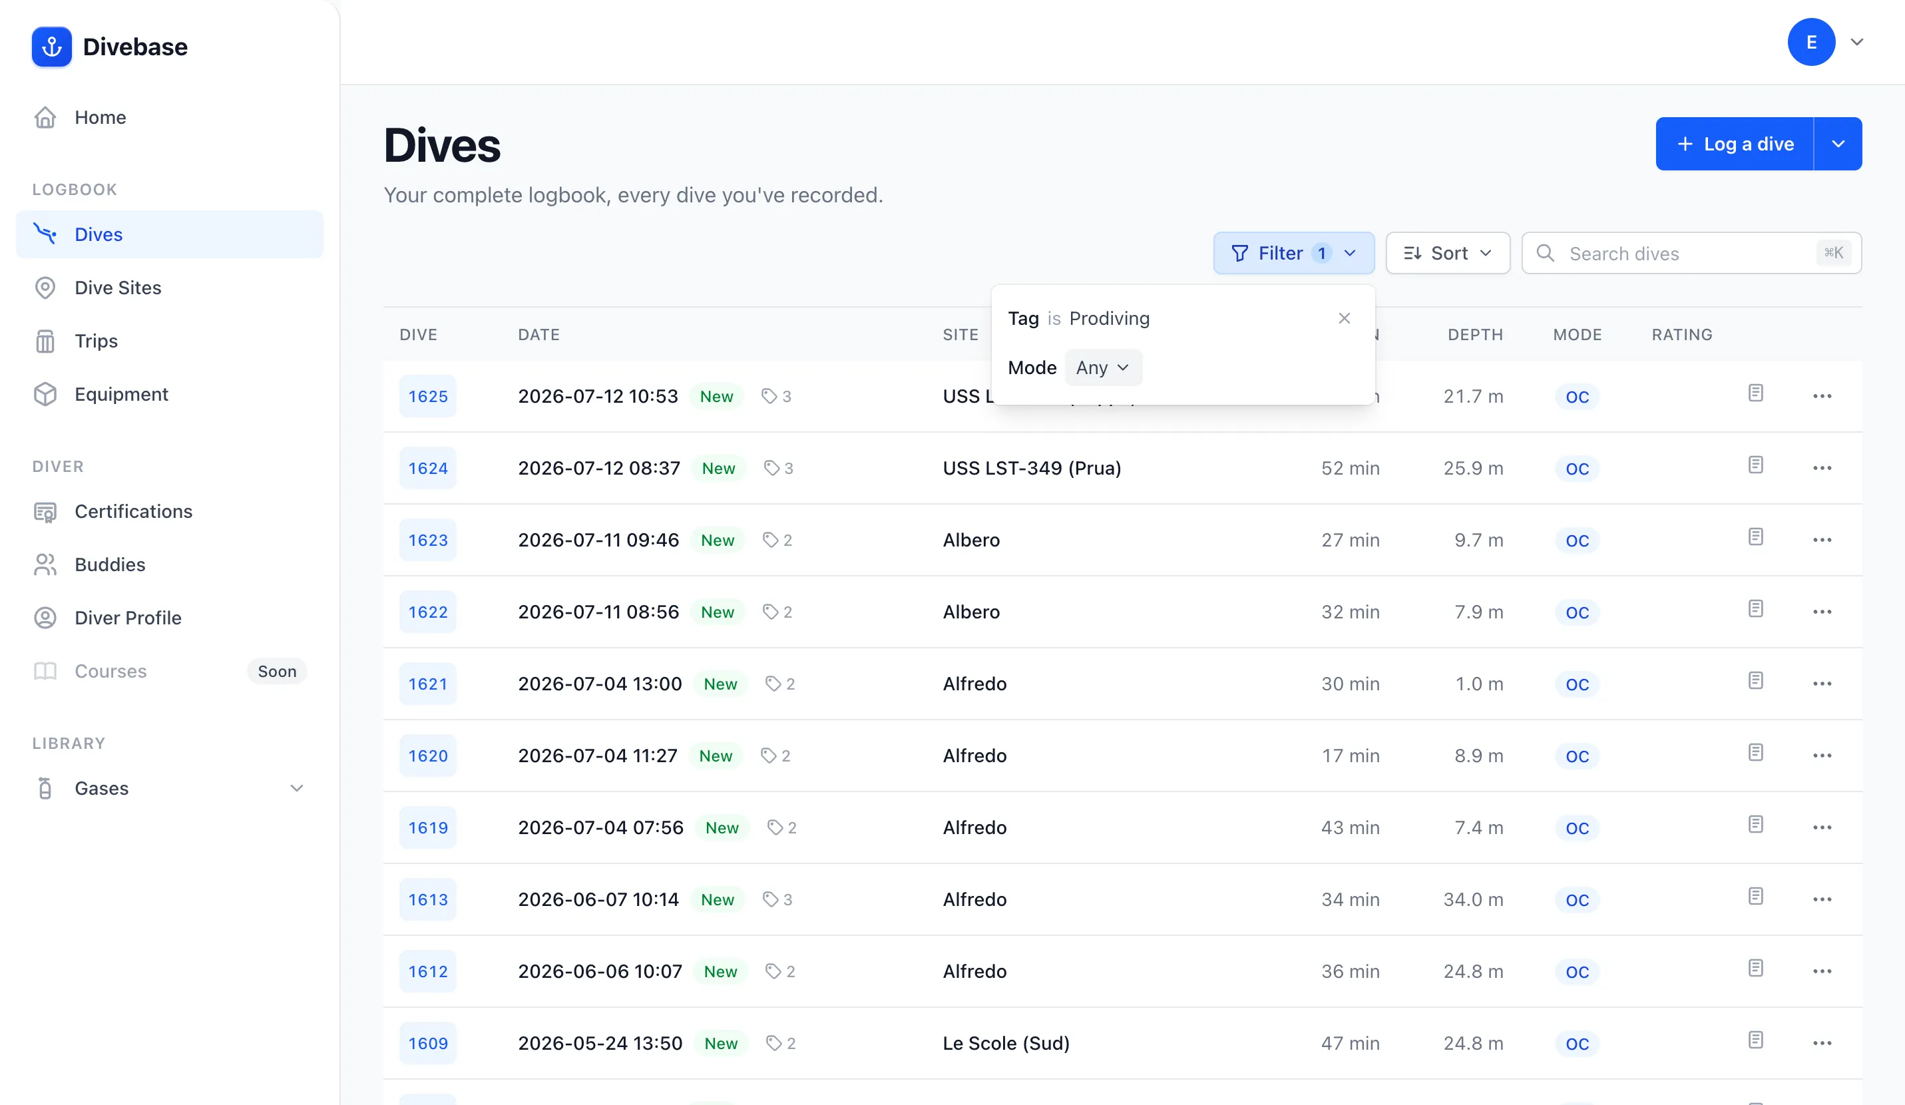Image resolution: width=1905 pixels, height=1105 pixels.
Task: Open dive number 1621
Action: pyautogui.click(x=428, y=683)
